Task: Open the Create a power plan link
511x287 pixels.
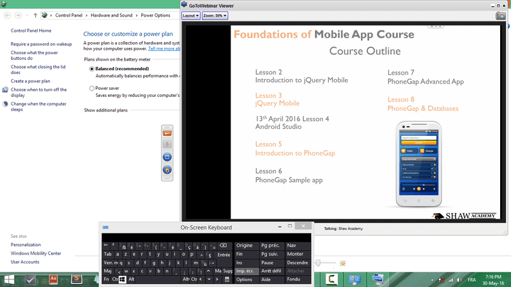Action: click(x=30, y=81)
